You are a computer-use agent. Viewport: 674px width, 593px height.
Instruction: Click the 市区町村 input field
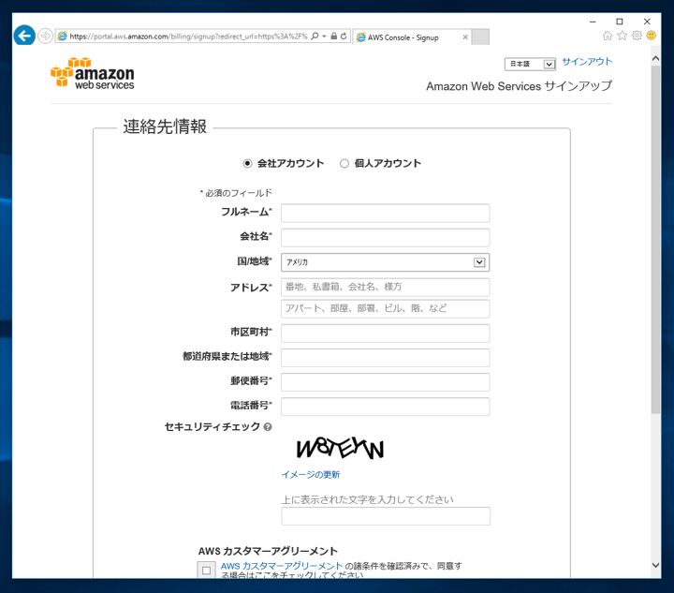[x=385, y=334]
